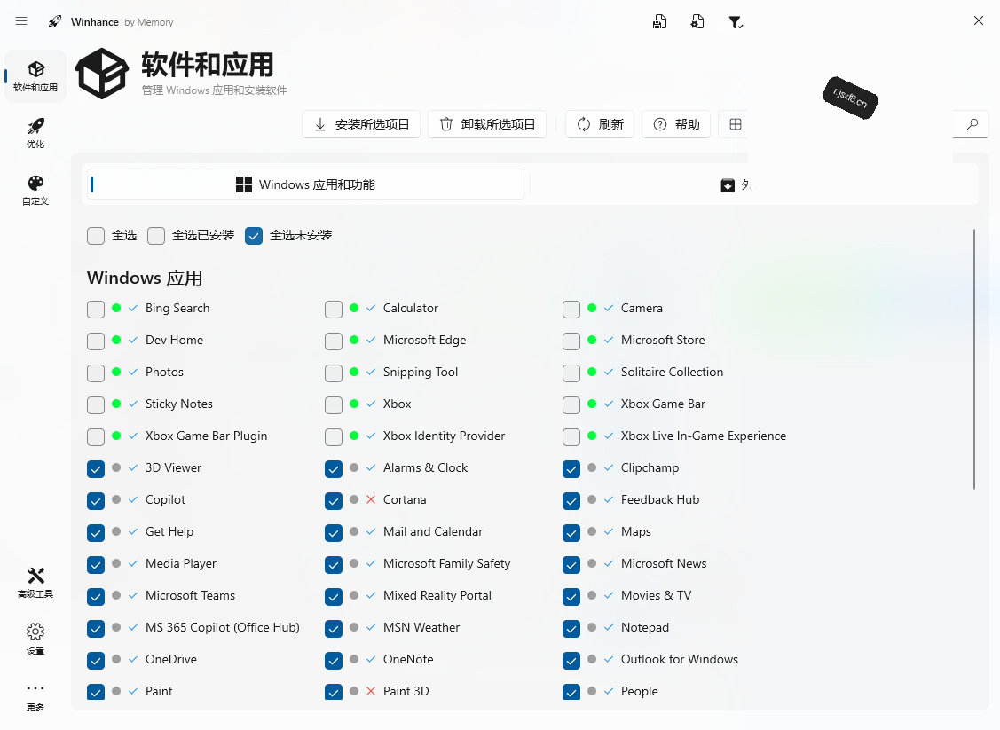Uncheck the Feedback Hub checkbox

pyautogui.click(x=571, y=501)
